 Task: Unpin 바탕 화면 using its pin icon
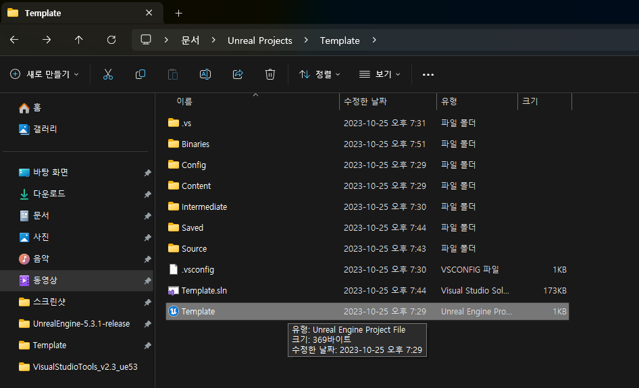point(147,173)
